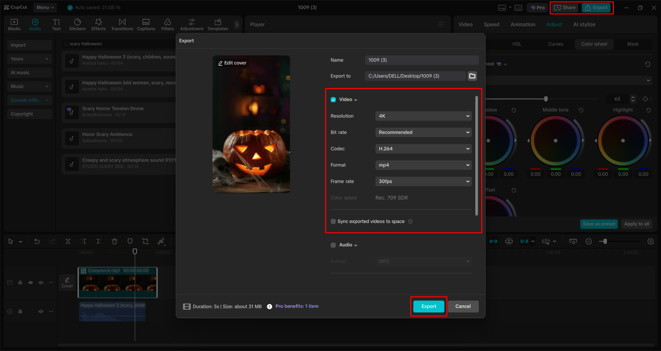
Task: Uncheck the Video export checkbox
Action: [333, 99]
